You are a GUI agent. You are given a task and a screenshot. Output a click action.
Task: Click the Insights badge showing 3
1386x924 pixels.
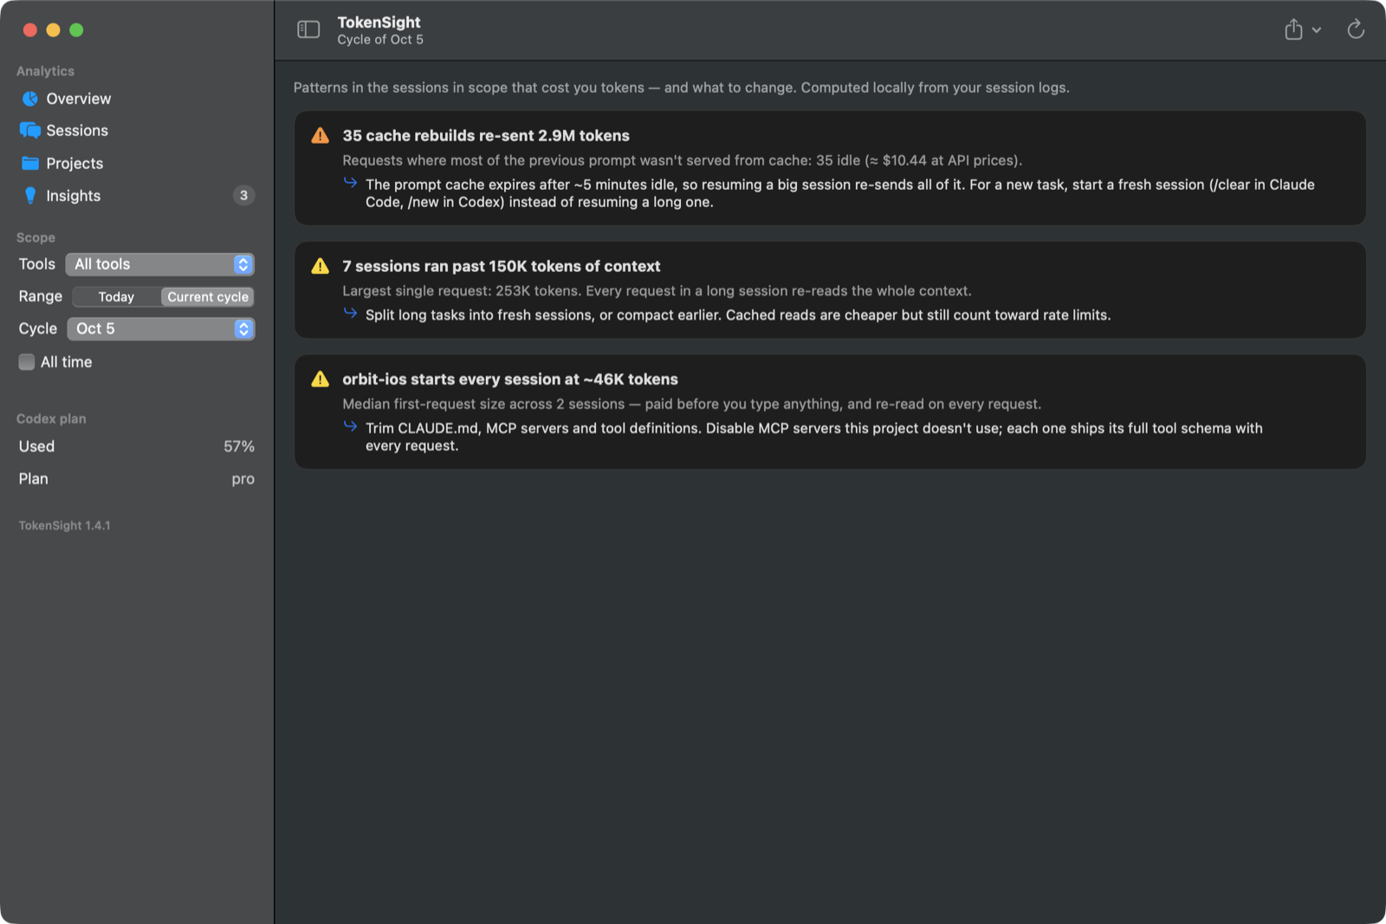pos(243,196)
